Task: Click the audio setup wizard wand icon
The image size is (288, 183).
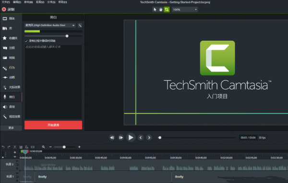Action: [80, 25]
